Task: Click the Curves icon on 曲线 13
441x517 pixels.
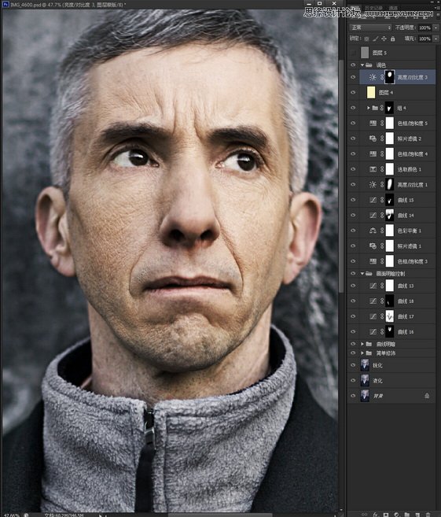Action: click(373, 286)
